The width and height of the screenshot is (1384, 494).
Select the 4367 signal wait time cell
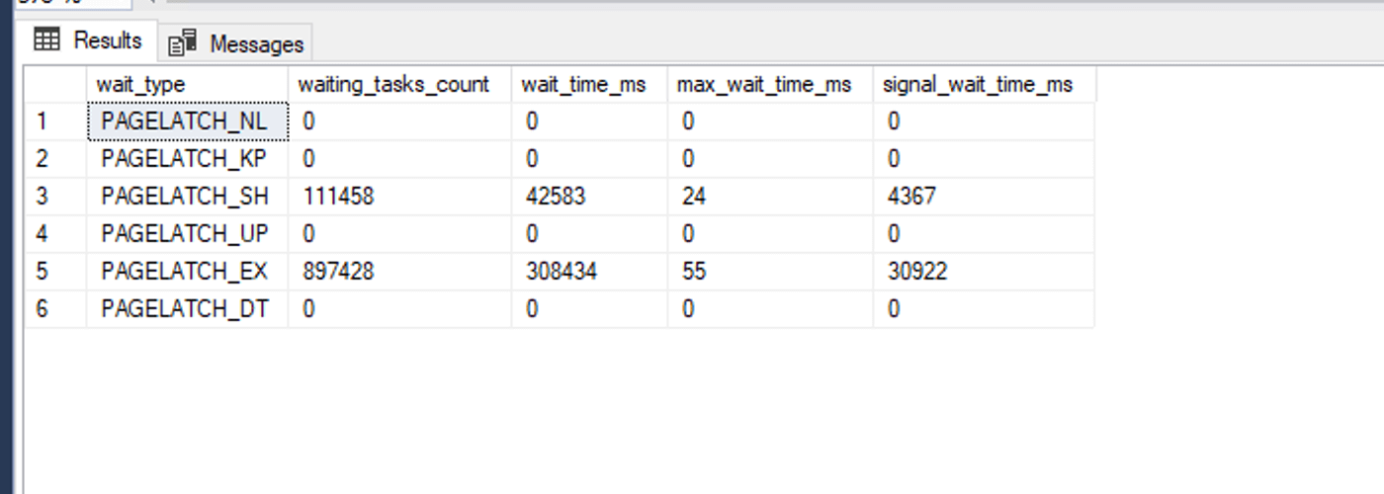point(984,197)
